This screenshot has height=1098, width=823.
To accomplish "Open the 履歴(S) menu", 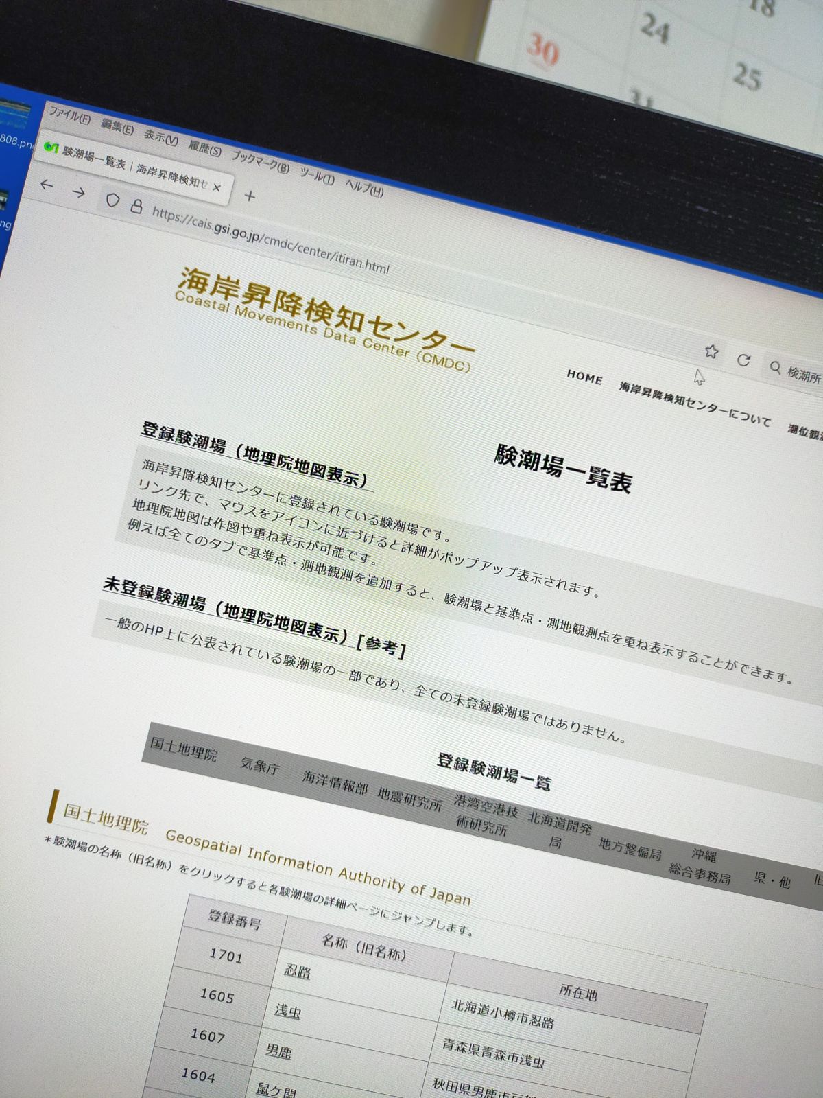I will (204, 148).
